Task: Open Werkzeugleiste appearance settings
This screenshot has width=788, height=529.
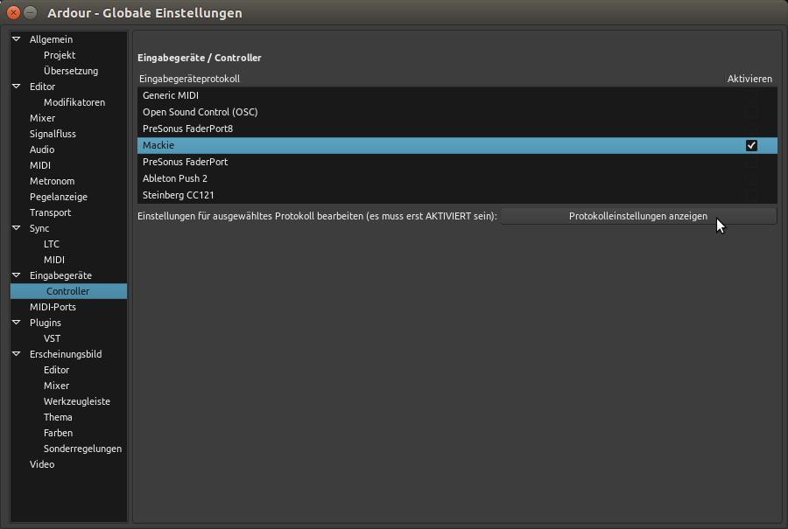Action: (x=77, y=401)
